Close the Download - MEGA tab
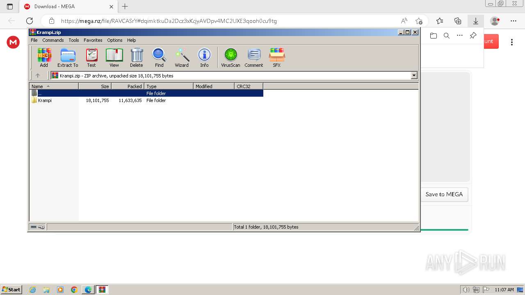 111,7
